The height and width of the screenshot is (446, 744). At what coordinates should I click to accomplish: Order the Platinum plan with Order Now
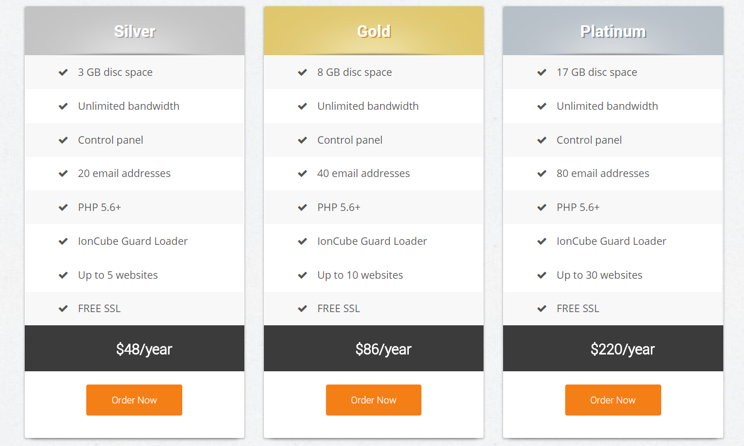click(613, 400)
